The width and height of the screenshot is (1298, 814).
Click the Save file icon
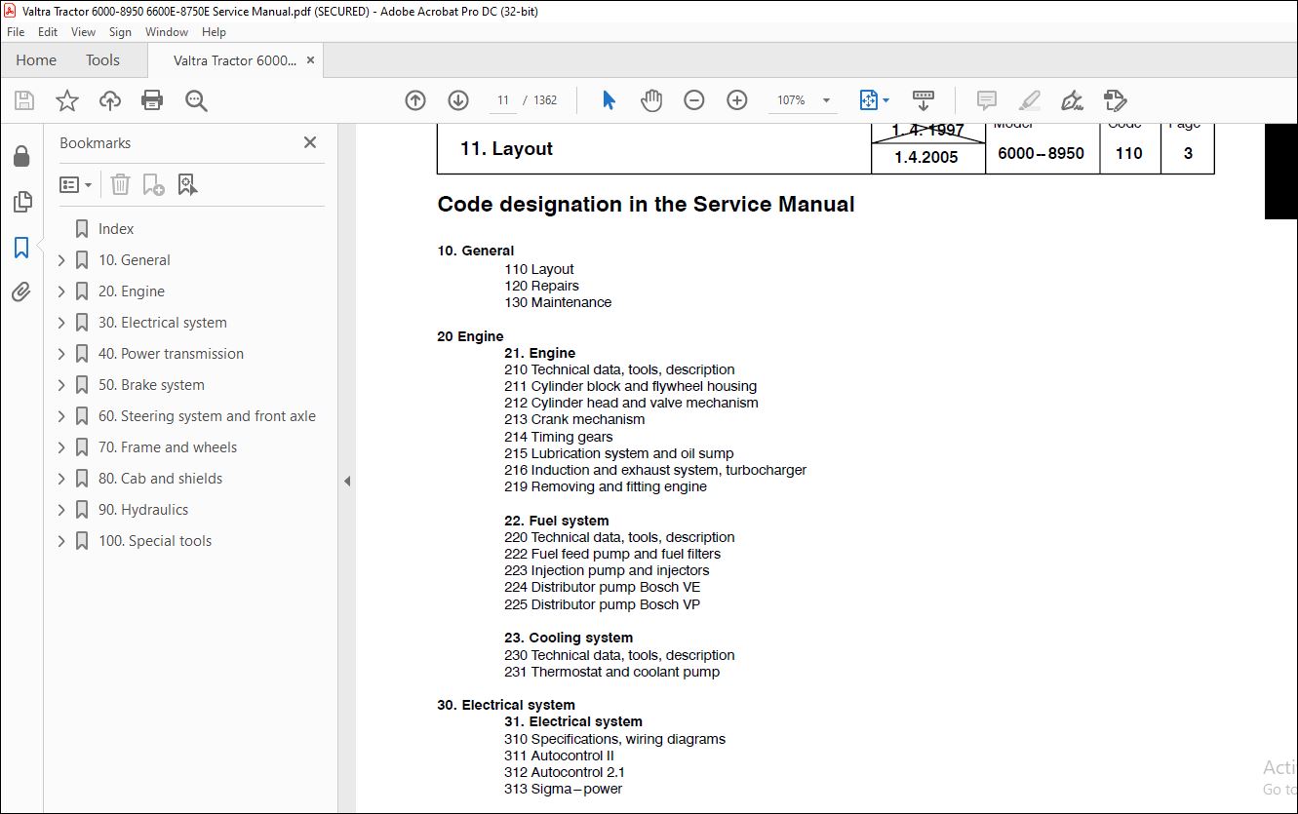(x=24, y=100)
